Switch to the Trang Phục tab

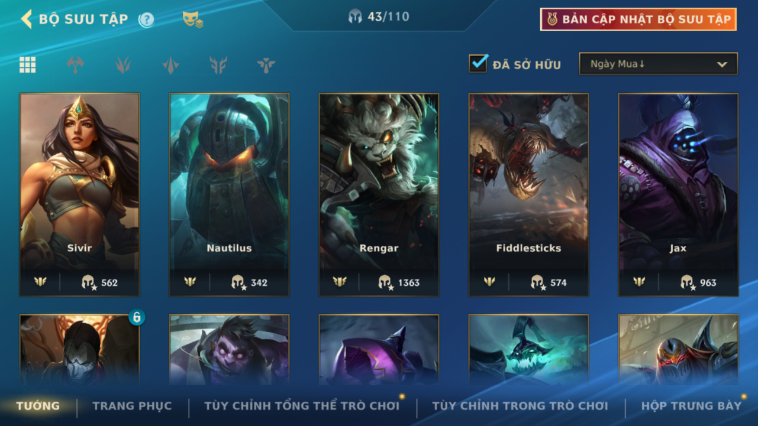pyautogui.click(x=132, y=406)
